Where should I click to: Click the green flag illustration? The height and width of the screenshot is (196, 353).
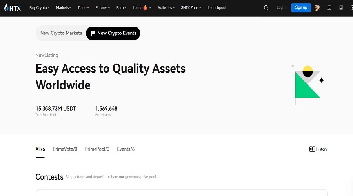[307, 85]
